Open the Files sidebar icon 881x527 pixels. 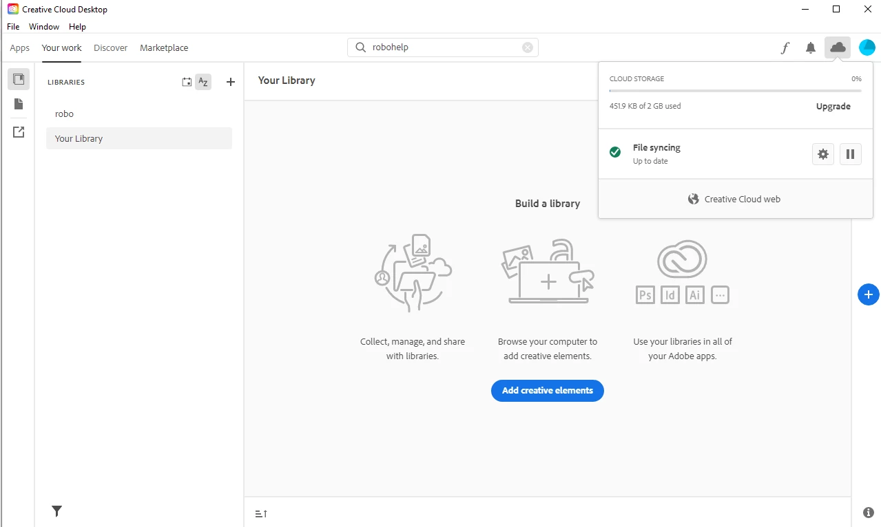pyautogui.click(x=19, y=104)
